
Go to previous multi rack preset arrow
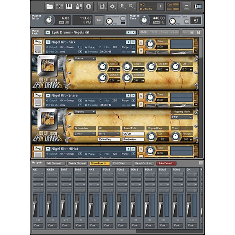(x=128, y=33)
